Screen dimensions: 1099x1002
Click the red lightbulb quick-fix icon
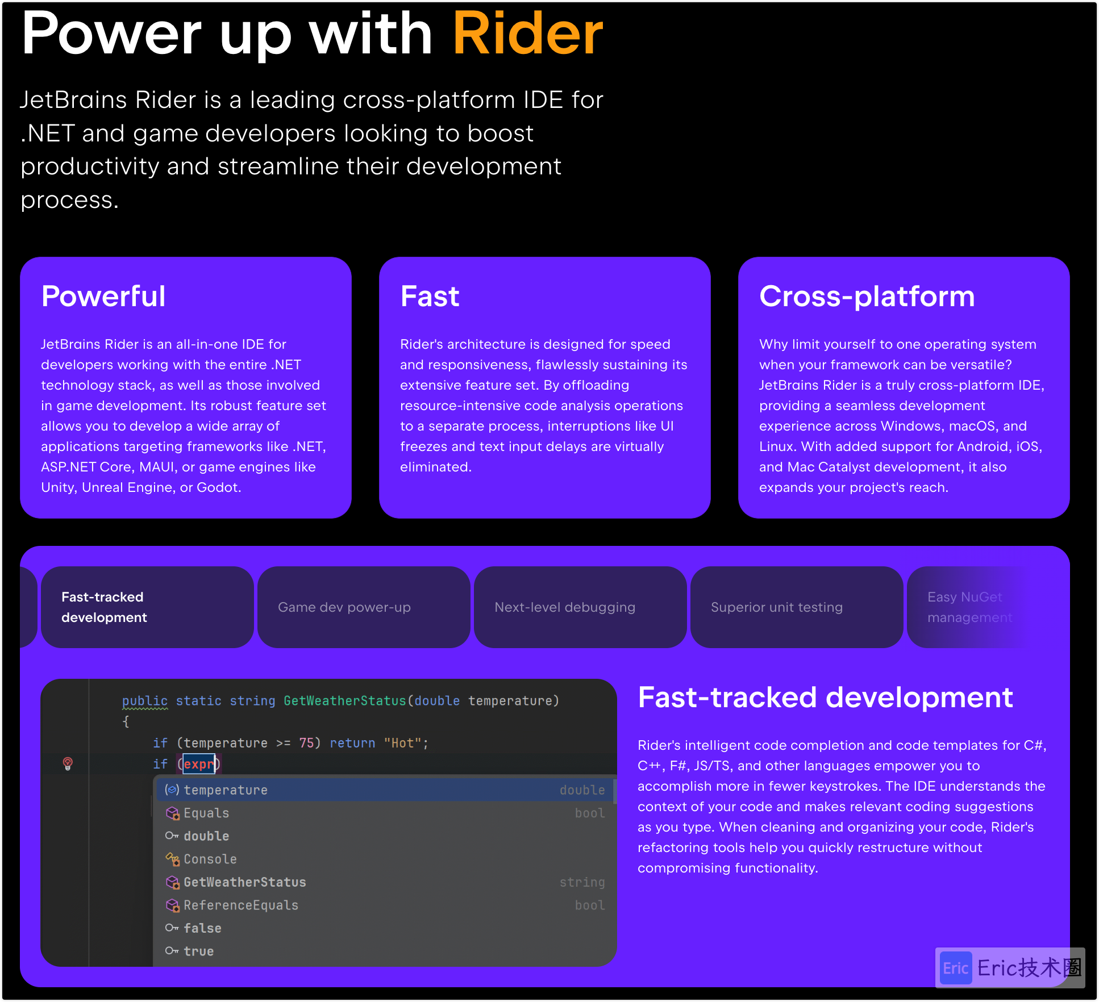[x=68, y=764]
